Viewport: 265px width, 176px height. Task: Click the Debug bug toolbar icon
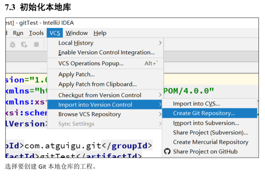point(13,45)
